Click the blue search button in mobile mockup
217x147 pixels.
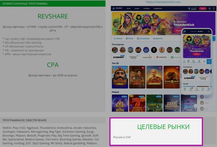click(x=209, y=61)
